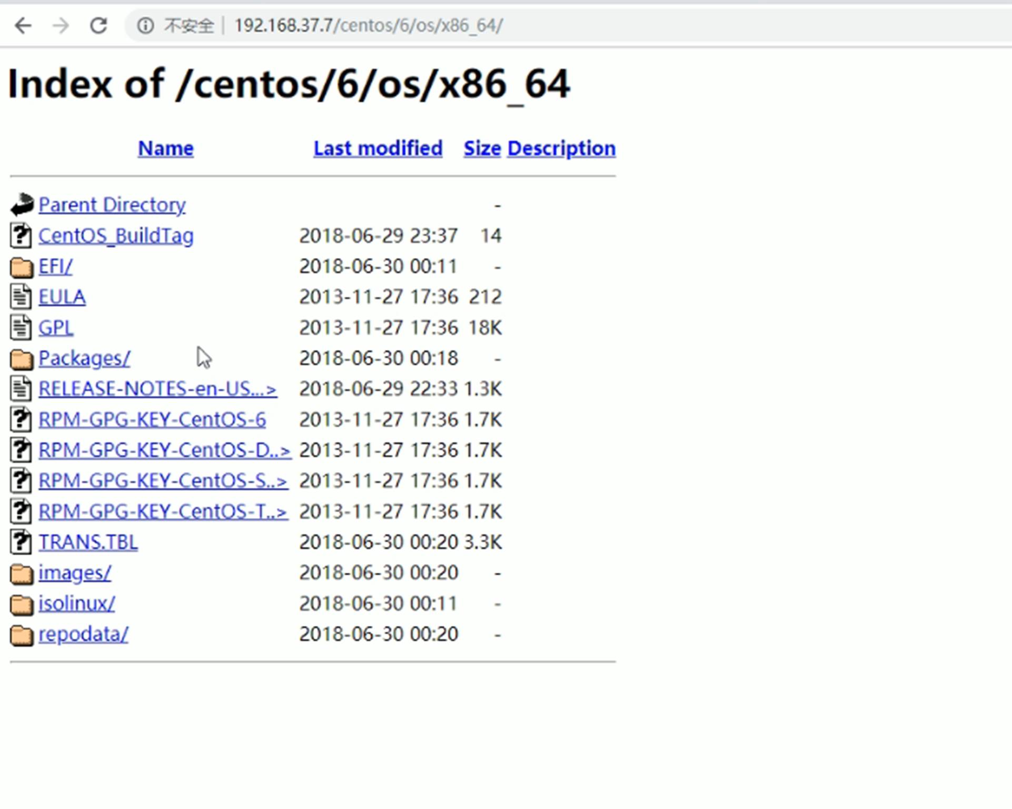
Task: Click the browser forward arrow
Action: tap(61, 25)
